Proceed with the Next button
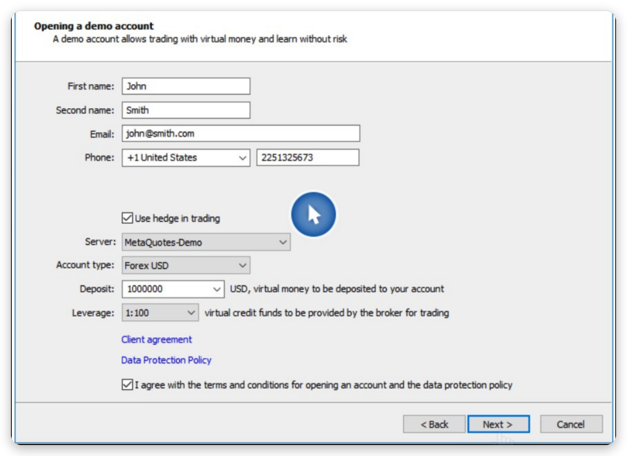This screenshot has height=456, width=627. 498,424
